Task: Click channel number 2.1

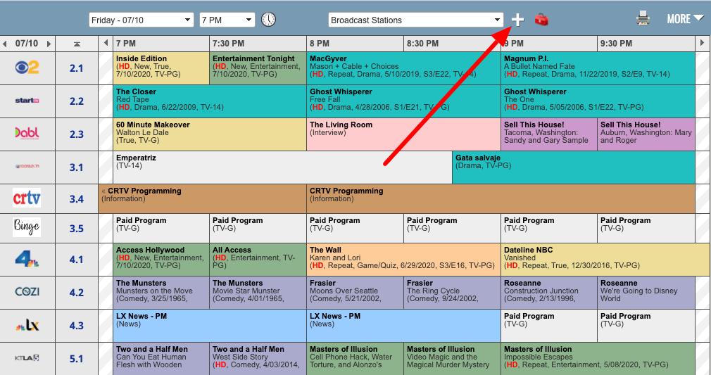Action: point(77,68)
